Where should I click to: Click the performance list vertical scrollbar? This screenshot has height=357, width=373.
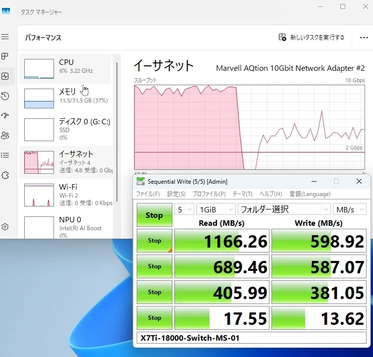(117, 132)
